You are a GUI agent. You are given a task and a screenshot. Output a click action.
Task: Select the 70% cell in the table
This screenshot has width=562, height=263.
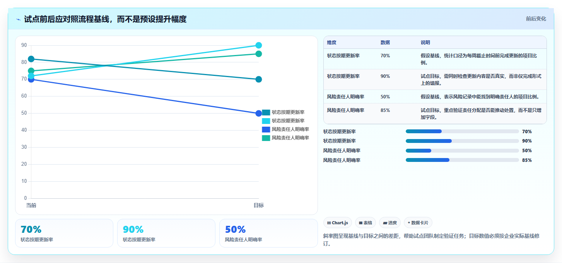(x=385, y=56)
